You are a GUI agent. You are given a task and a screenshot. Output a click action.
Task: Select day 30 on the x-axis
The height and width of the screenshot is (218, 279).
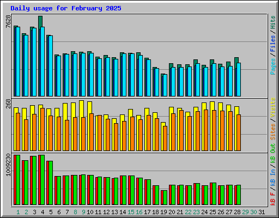click(x=253, y=212)
